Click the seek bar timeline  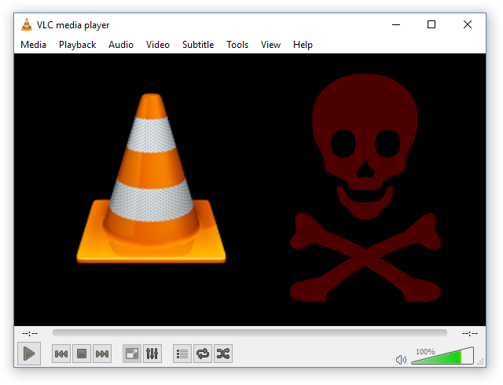[250, 332]
